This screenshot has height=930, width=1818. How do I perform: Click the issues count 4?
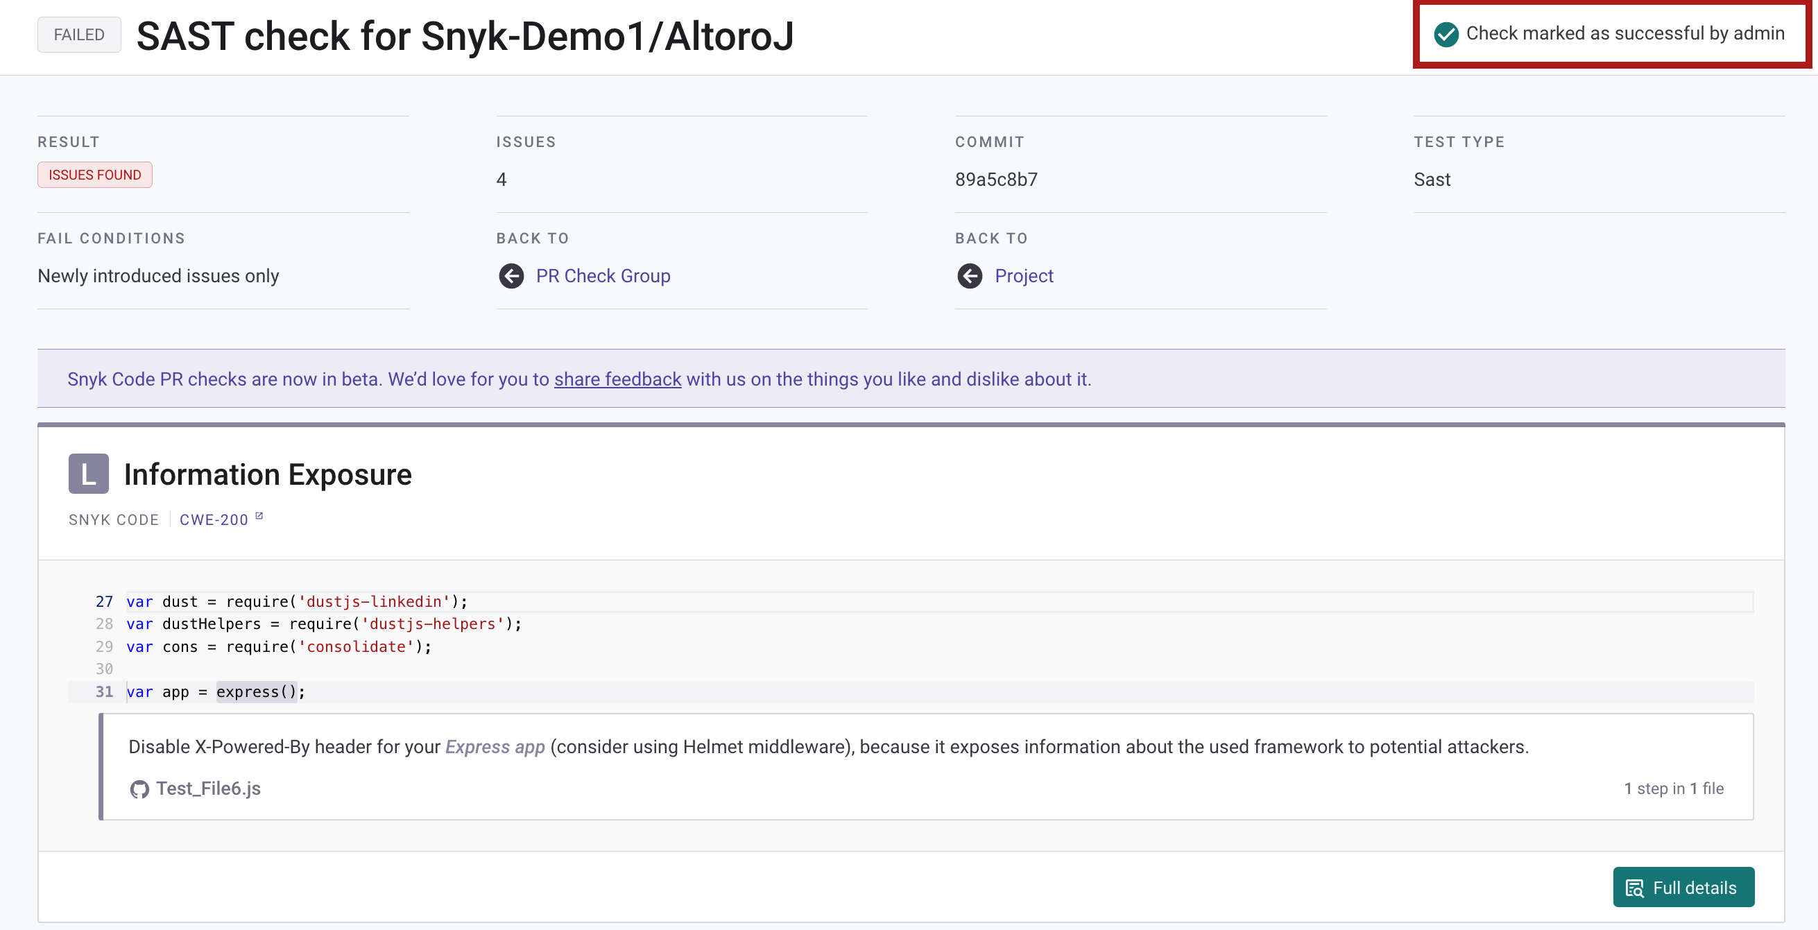pos(501,179)
